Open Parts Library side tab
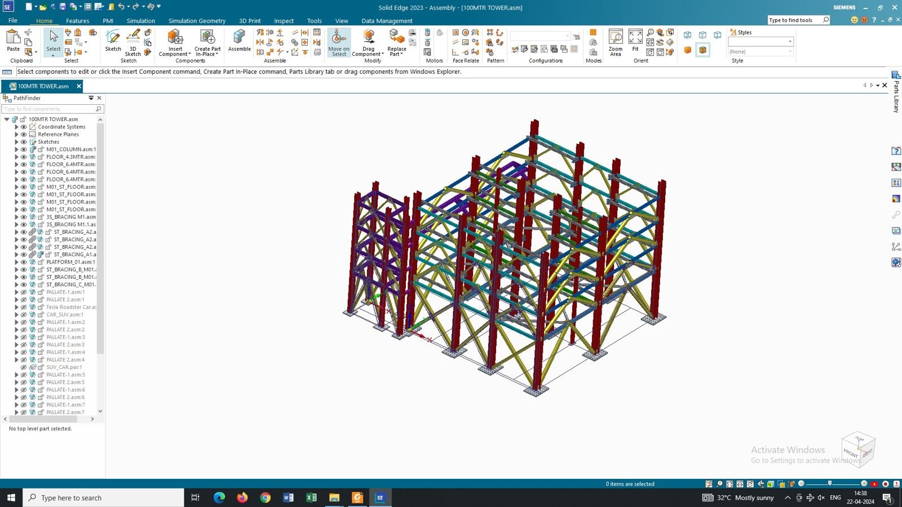This screenshot has height=507, width=902. tap(896, 92)
